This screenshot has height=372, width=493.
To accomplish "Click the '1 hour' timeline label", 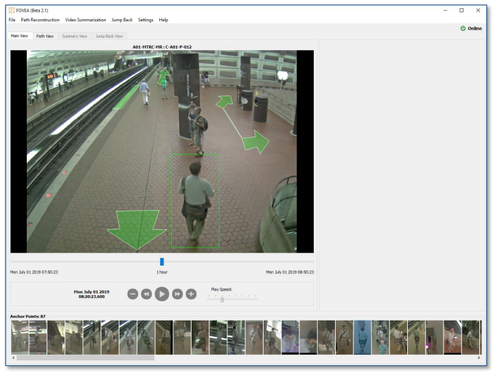I will click(x=162, y=272).
